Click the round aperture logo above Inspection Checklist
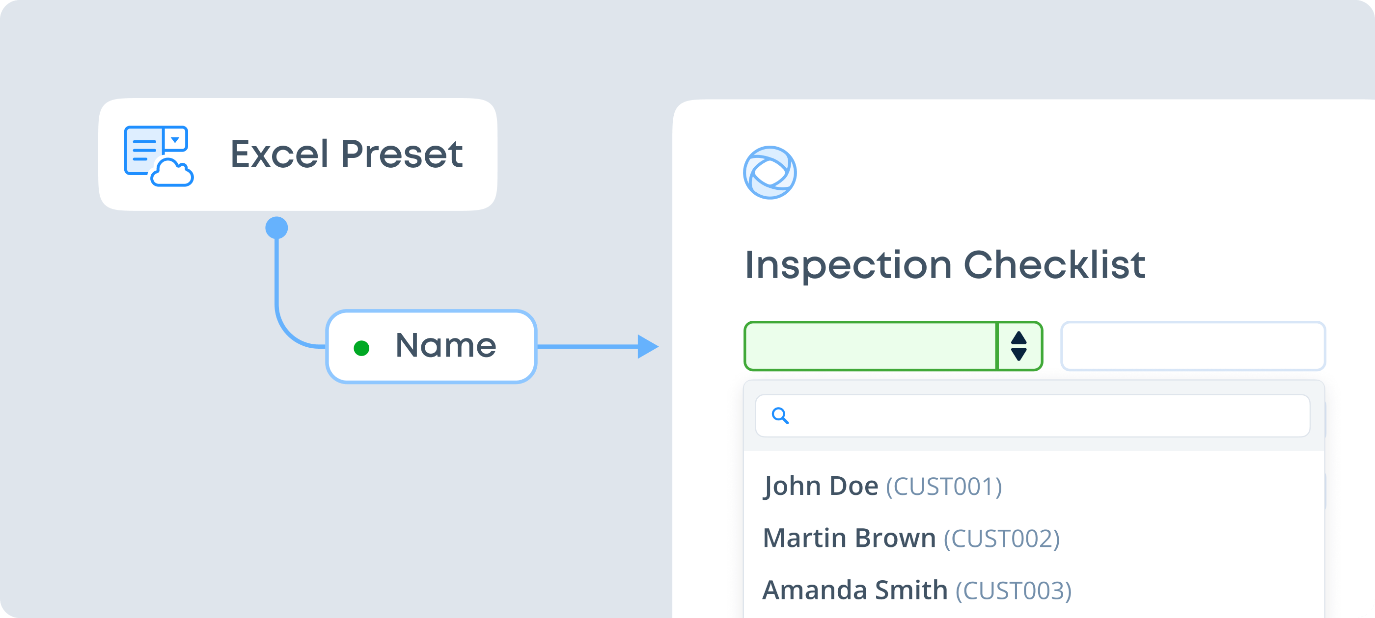The height and width of the screenshot is (618, 1375). (x=770, y=172)
